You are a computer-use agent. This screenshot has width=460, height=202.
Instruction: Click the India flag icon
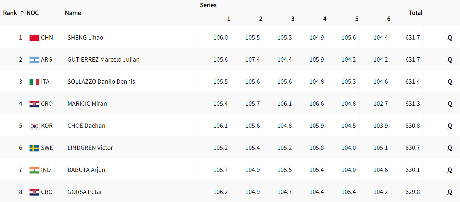34,170
